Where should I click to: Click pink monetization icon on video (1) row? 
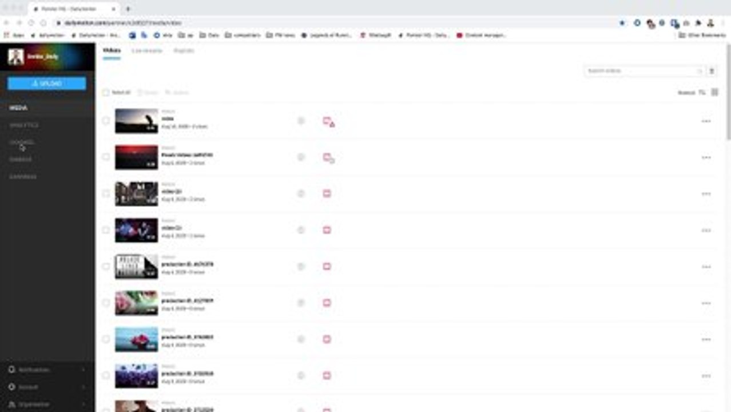(327, 230)
